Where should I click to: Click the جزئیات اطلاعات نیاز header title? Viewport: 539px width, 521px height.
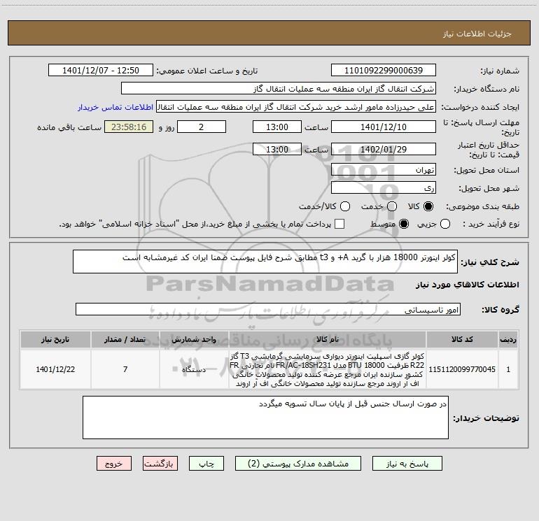pyautogui.click(x=477, y=34)
